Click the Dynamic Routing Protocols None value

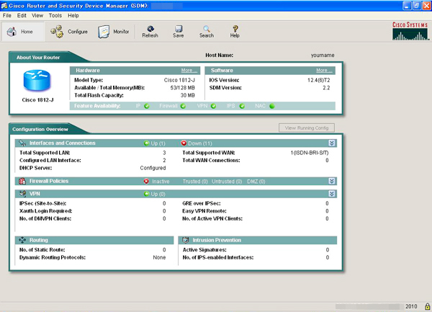click(x=159, y=257)
